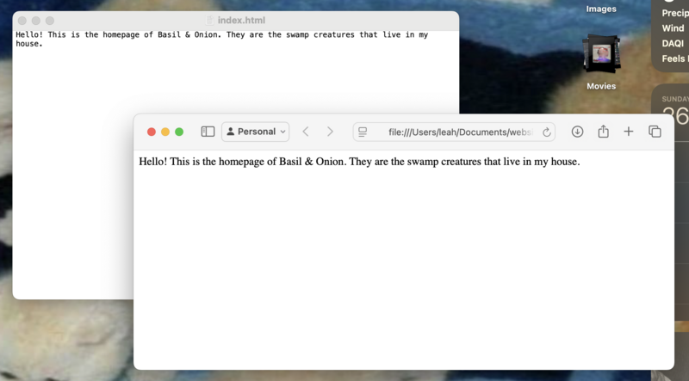
Task: Open the Personal profile dropdown
Action: 256,132
